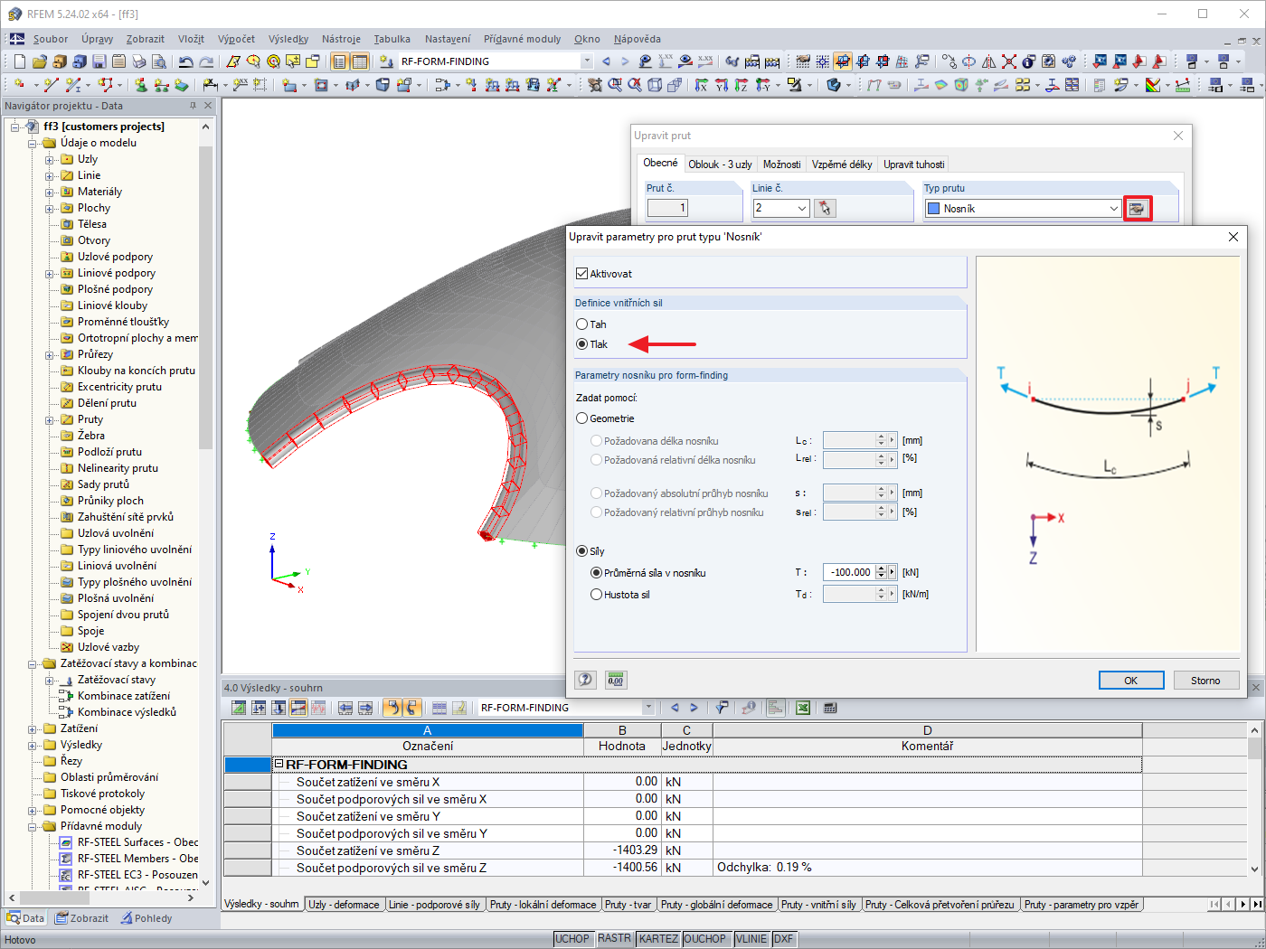Choose the Geometrie radio option
Viewport: 1266px width, 949px height.
581,418
